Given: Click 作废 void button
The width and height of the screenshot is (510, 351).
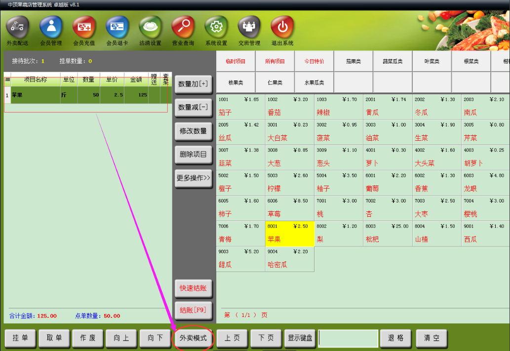Looking at the screenshot, I should tap(88, 338).
